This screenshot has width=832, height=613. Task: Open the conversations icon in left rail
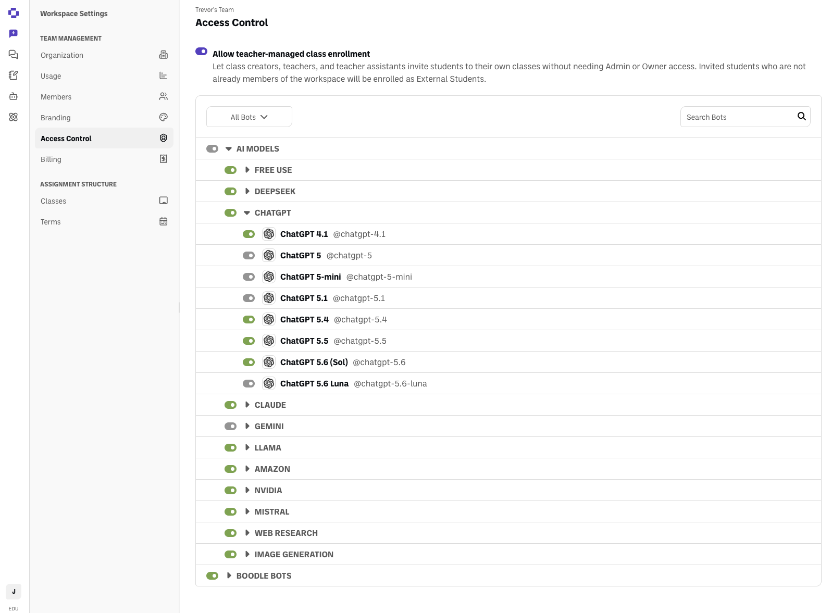[14, 55]
